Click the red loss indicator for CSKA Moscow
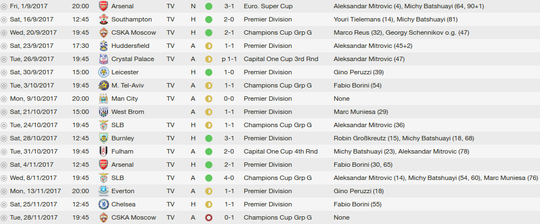 [208, 218]
